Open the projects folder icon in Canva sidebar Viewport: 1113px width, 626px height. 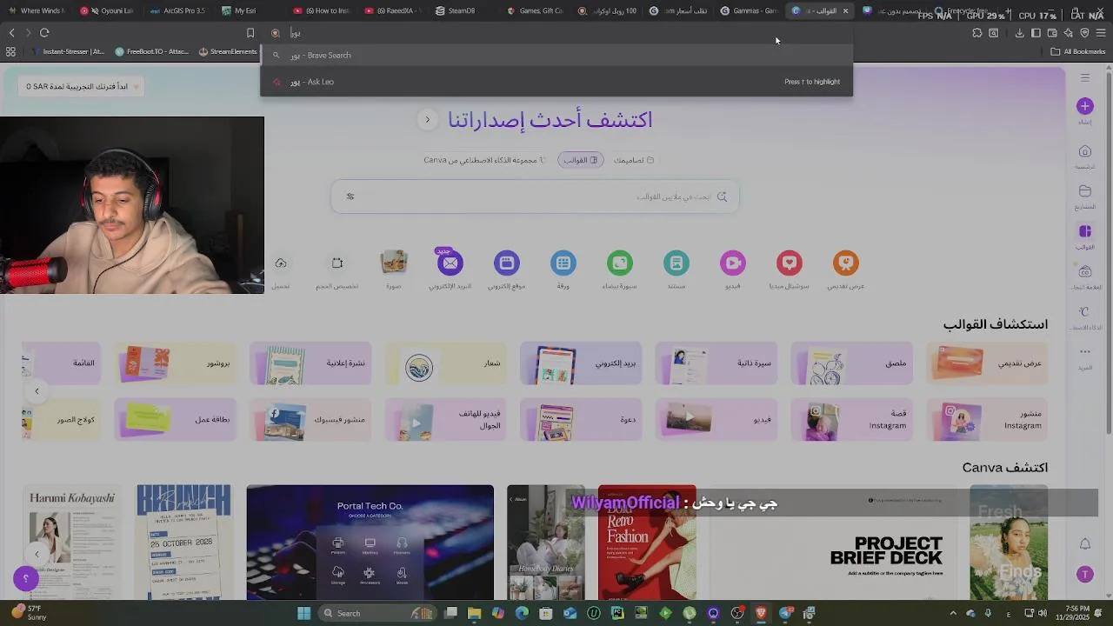click(1084, 191)
